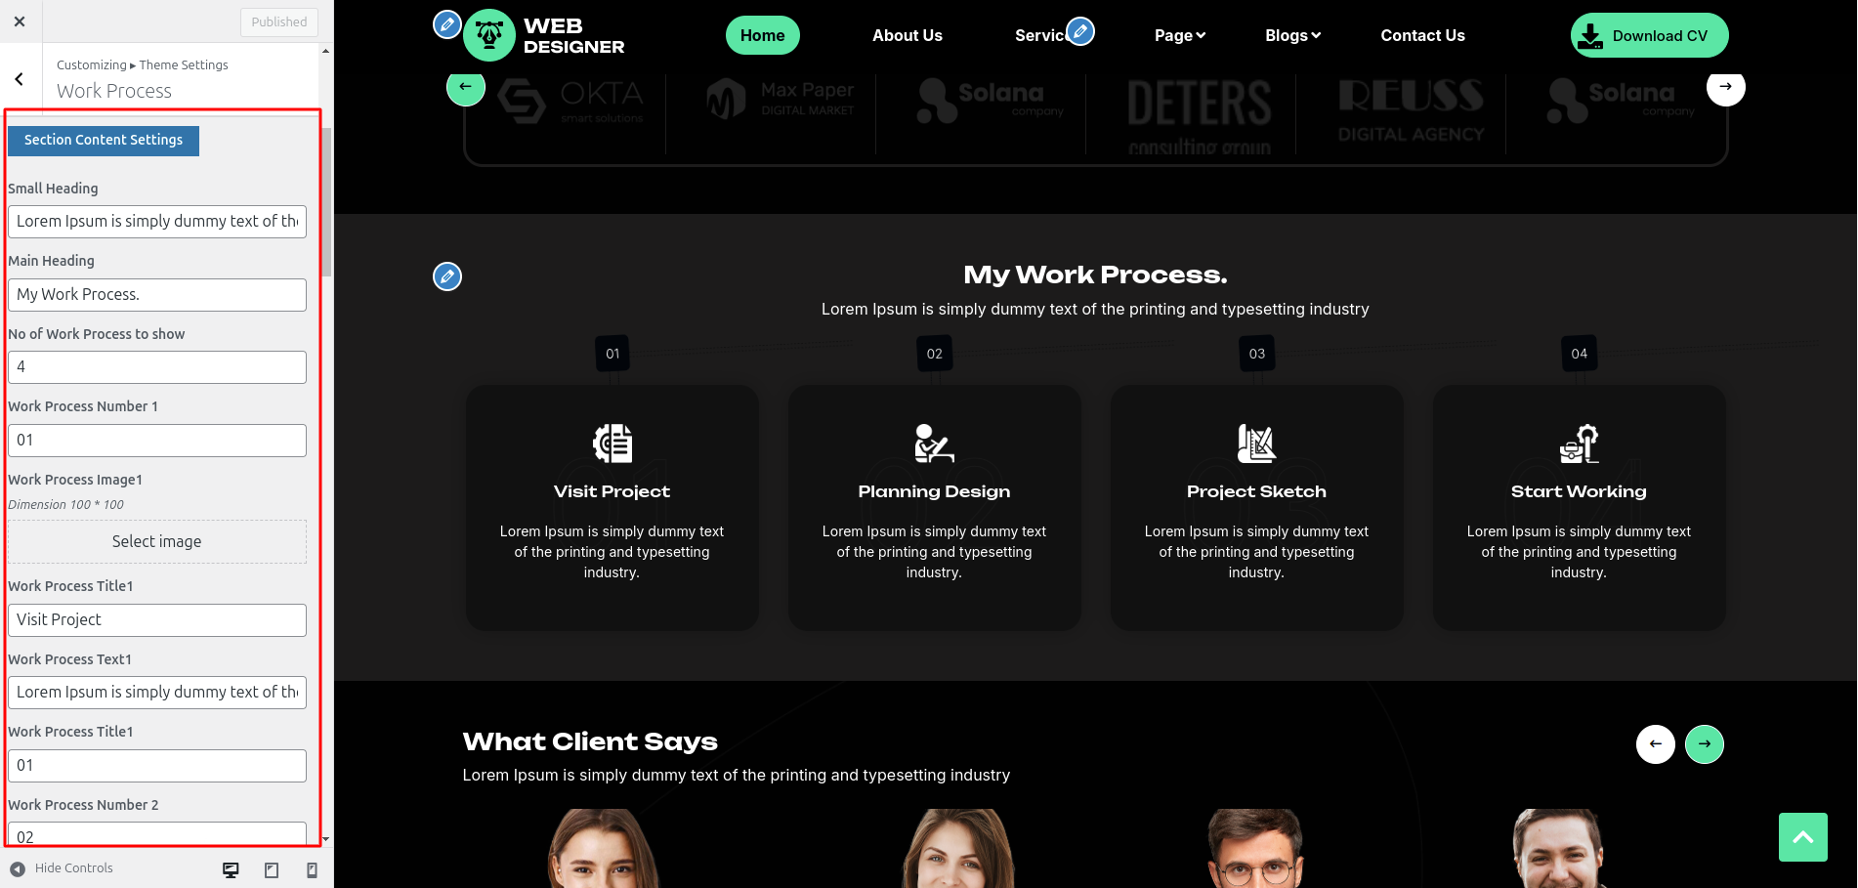1858x888 pixels.
Task: Advance brand logos with the right carousel arrow
Action: click(1725, 87)
